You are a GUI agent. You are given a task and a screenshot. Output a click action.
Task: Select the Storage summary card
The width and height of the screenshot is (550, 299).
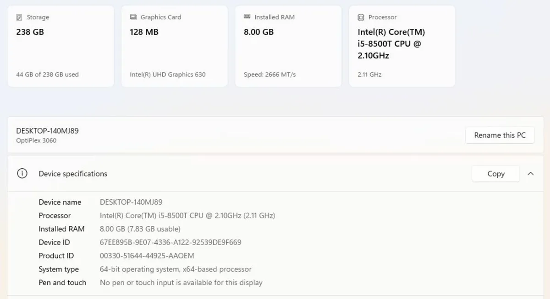click(60, 46)
